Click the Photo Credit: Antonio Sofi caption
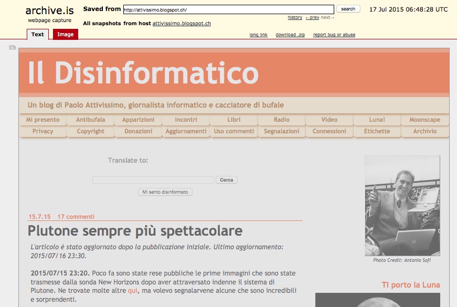457x307 pixels. pos(402,260)
